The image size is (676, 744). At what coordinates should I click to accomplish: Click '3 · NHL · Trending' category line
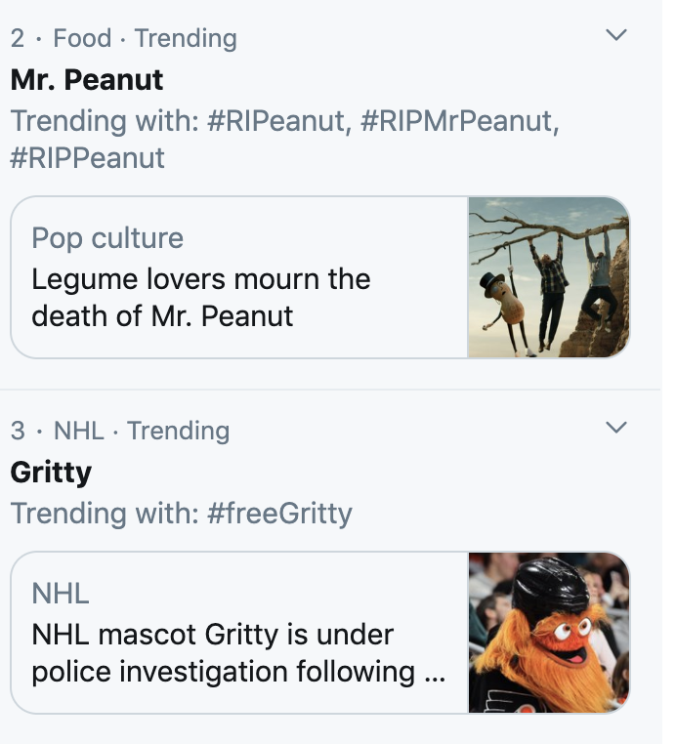[119, 431]
